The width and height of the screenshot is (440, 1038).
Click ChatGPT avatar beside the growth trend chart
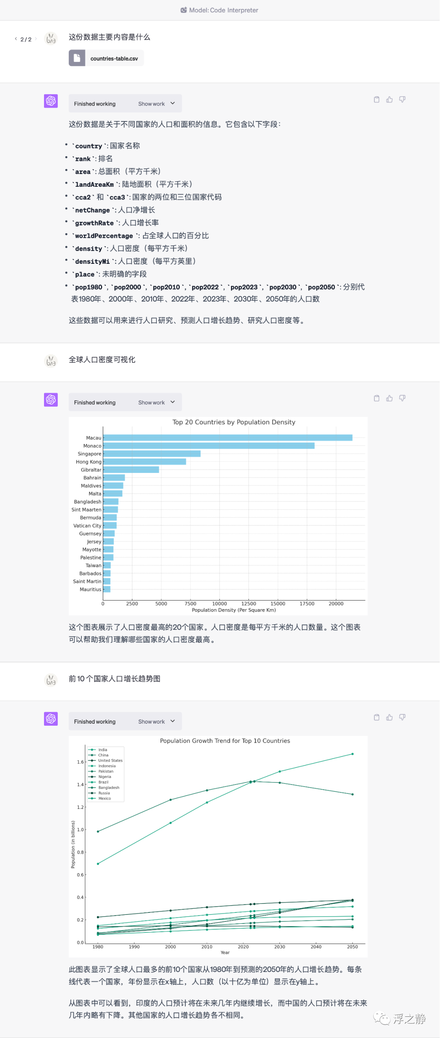(51, 719)
